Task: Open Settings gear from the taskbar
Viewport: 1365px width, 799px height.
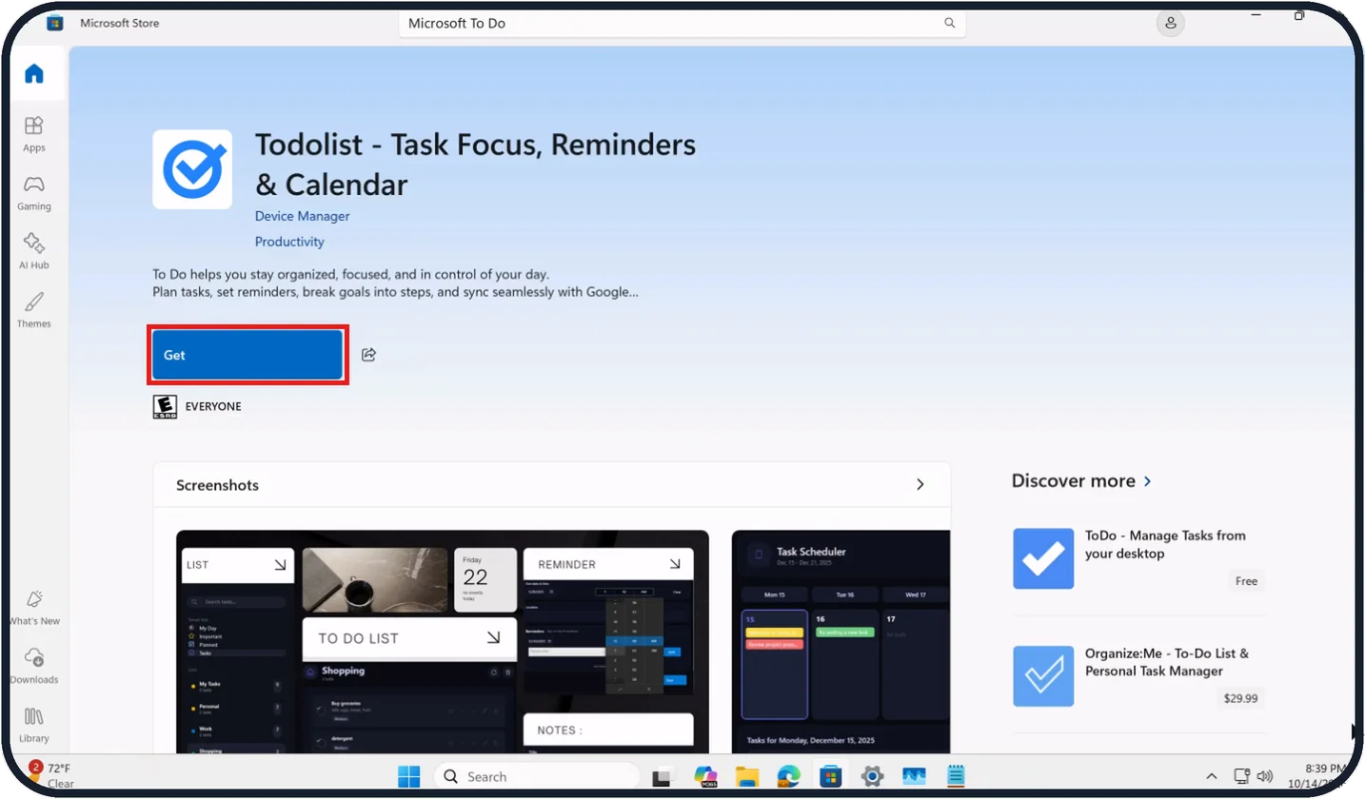Action: [872, 776]
